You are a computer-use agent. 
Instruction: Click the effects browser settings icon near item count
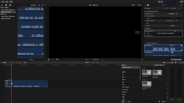(x=159, y=101)
